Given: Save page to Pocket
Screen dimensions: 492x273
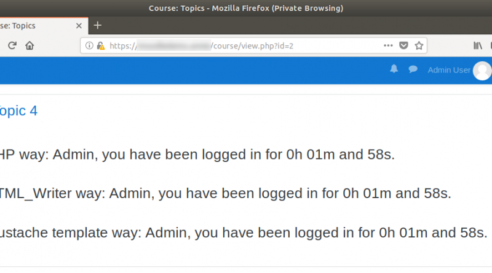Looking at the screenshot, I should [403, 46].
